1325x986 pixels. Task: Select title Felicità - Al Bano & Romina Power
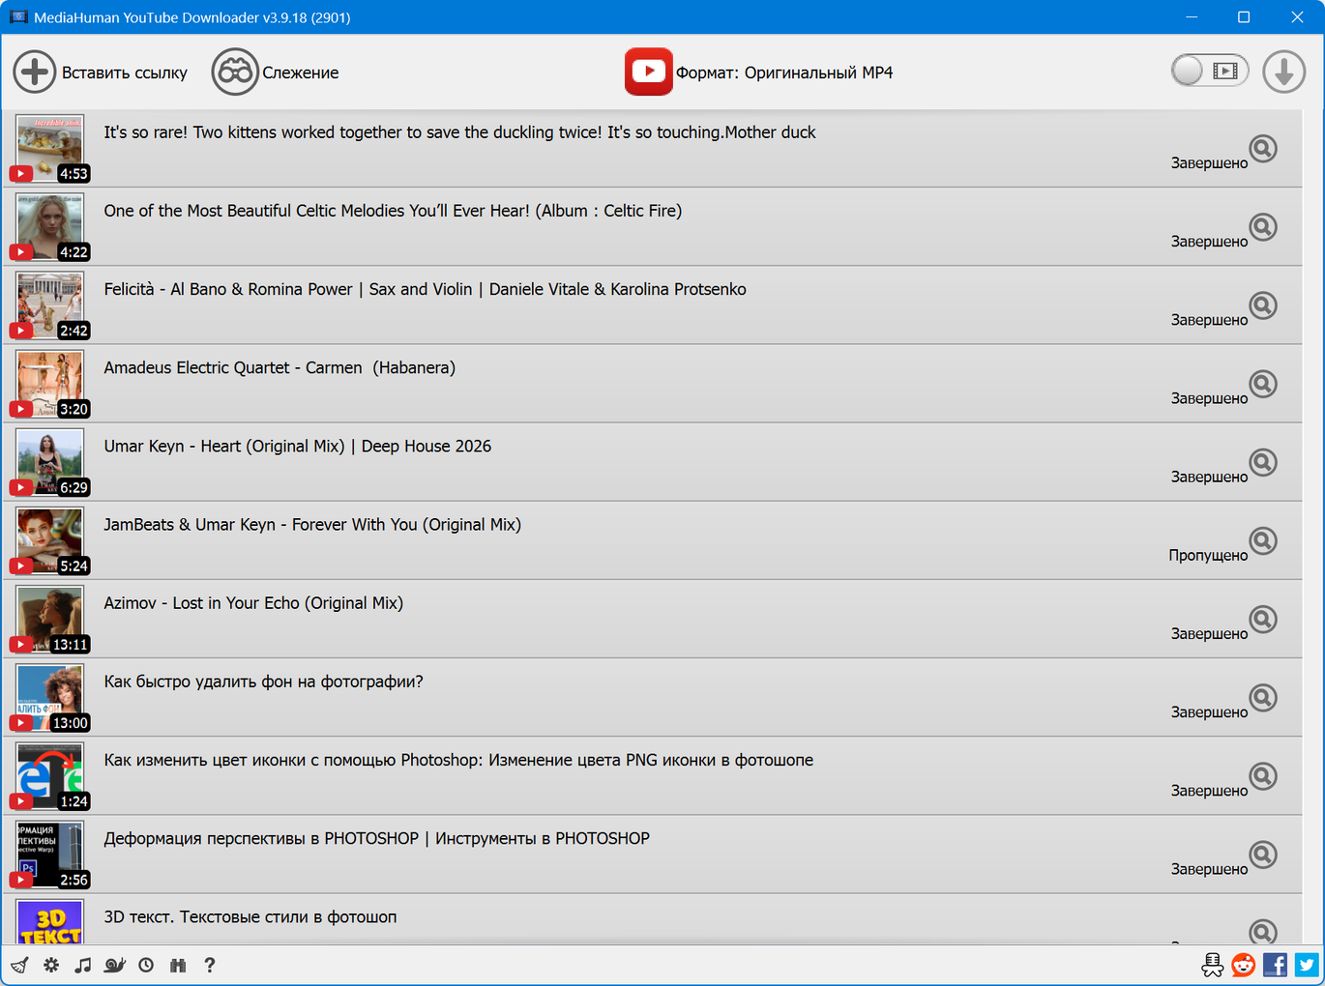tap(425, 289)
